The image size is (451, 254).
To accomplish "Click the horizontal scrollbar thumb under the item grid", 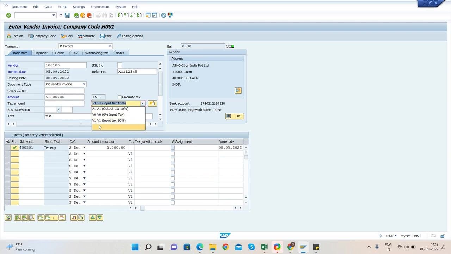I will click(142, 208).
